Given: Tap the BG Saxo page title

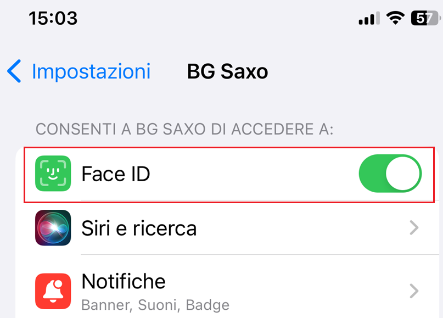Looking at the screenshot, I should tap(227, 71).
